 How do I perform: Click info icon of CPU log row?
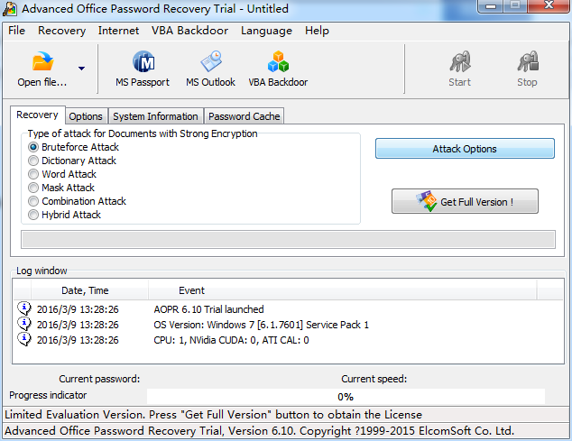(24, 339)
